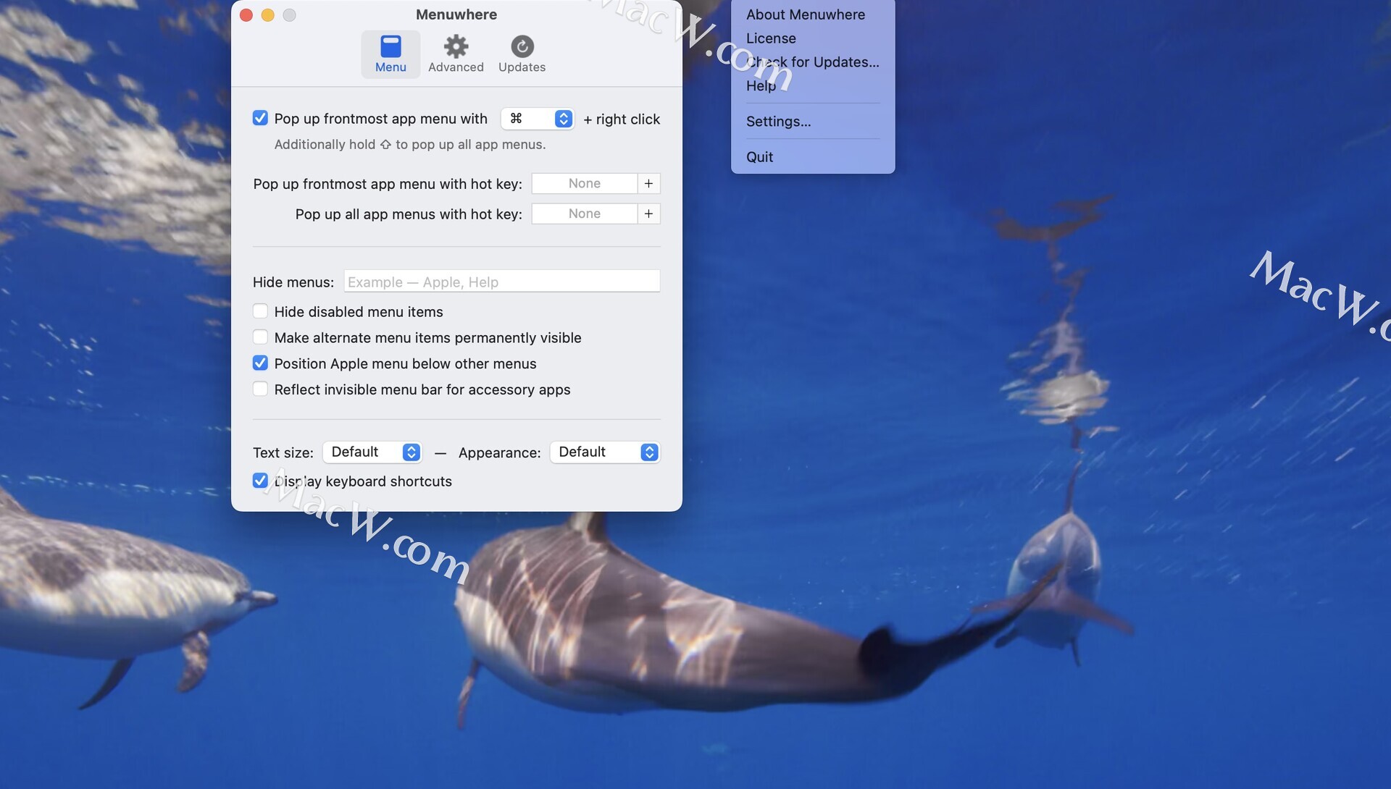Toggle Display keyboard shortcuts checkbox
The image size is (1391, 789).
coord(260,481)
